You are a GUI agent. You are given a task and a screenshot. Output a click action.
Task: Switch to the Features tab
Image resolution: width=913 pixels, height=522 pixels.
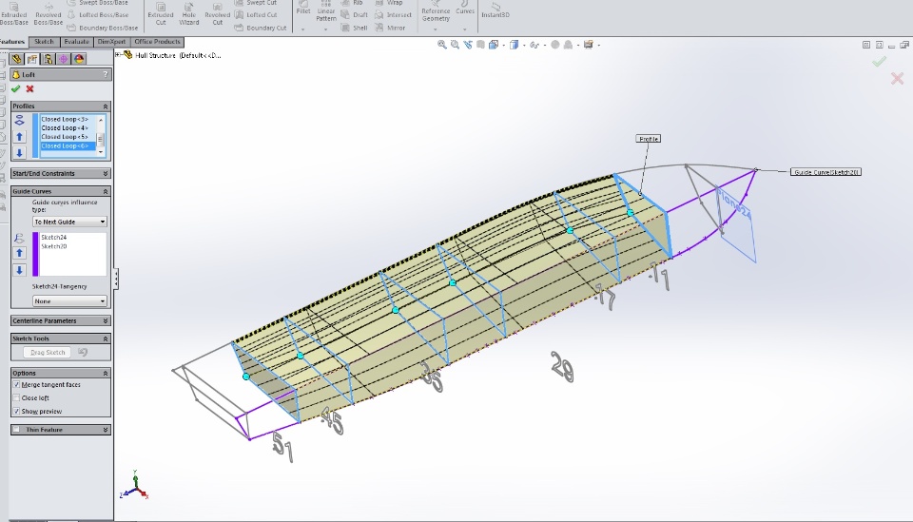point(12,42)
